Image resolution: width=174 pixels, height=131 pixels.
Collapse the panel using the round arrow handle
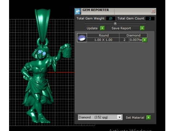tap(115, 23)
